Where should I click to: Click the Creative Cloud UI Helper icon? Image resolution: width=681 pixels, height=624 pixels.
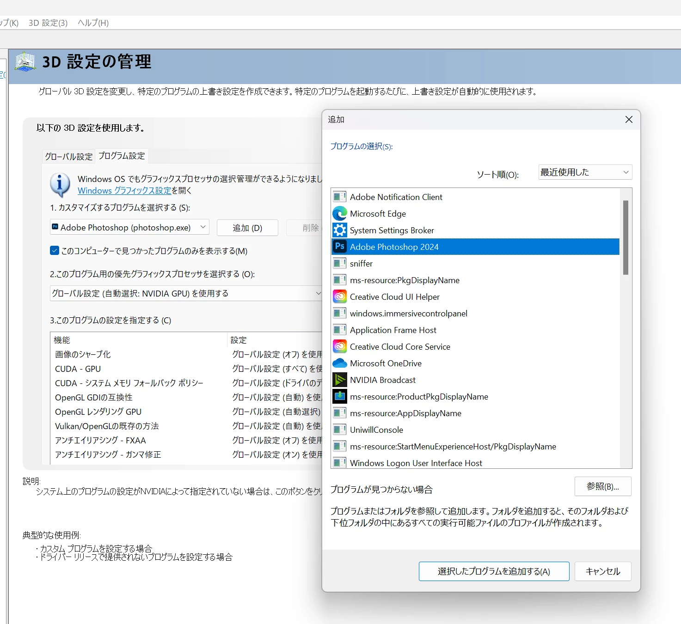[x=340, y=297]
